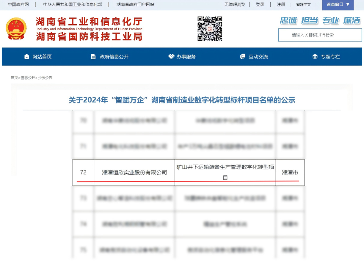Open the 中国政府网 link

(x=19, y=5)
